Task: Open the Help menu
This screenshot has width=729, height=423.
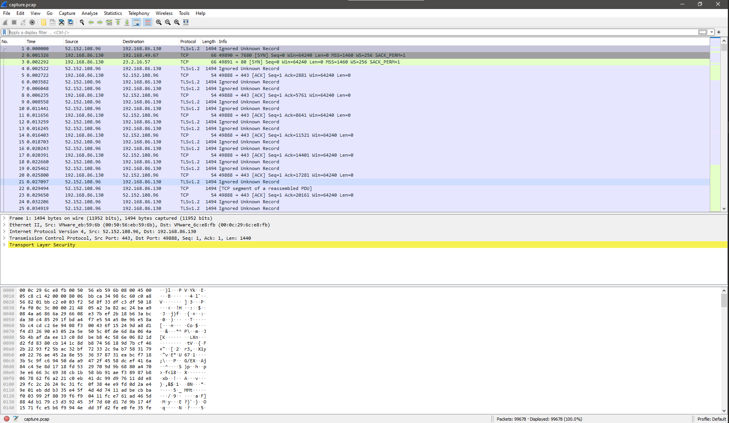Action: pyautogui.click(x=200, y=13)
